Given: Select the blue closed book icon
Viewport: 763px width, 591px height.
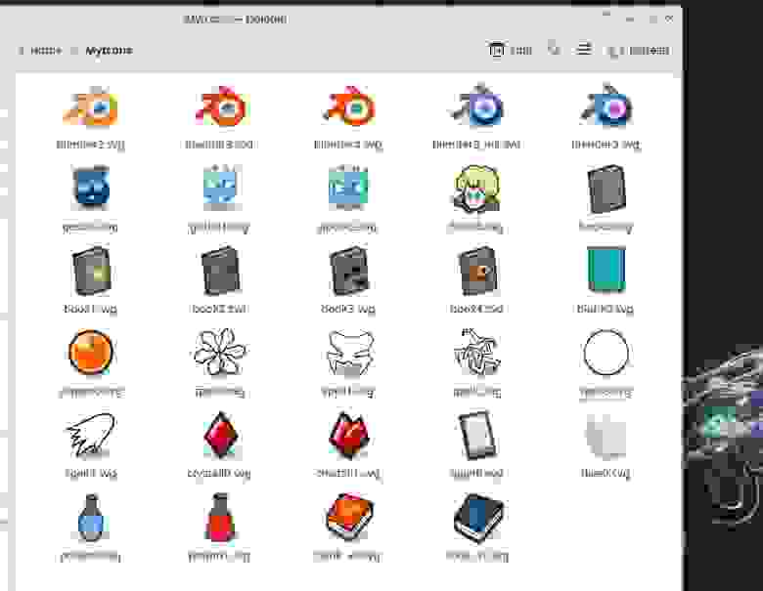Looking at the screenshot, I should [x=478, y=518].
